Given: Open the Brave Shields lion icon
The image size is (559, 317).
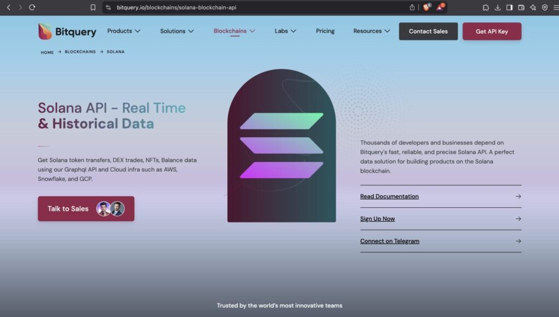Looking at the screenshot, I should coord(427,8).
